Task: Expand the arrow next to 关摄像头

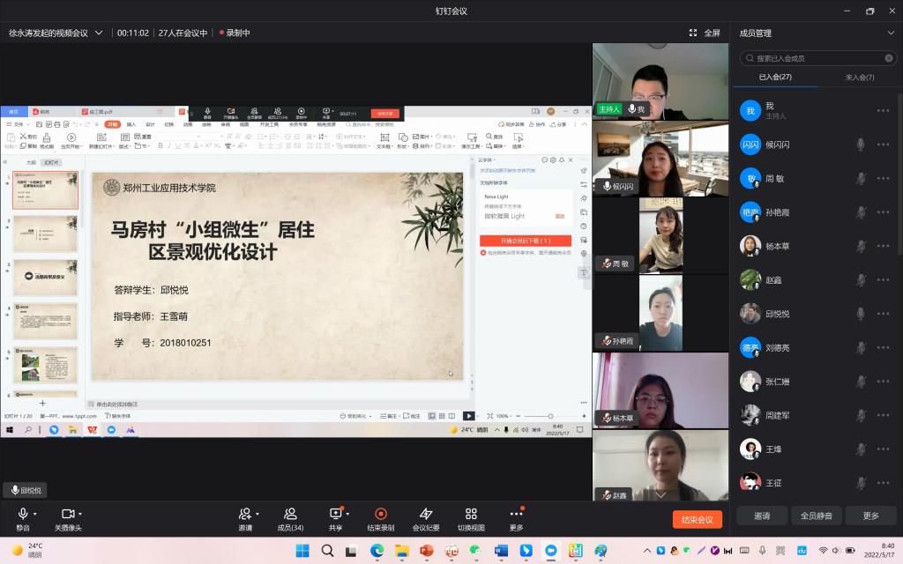Action: click(80, 514)
